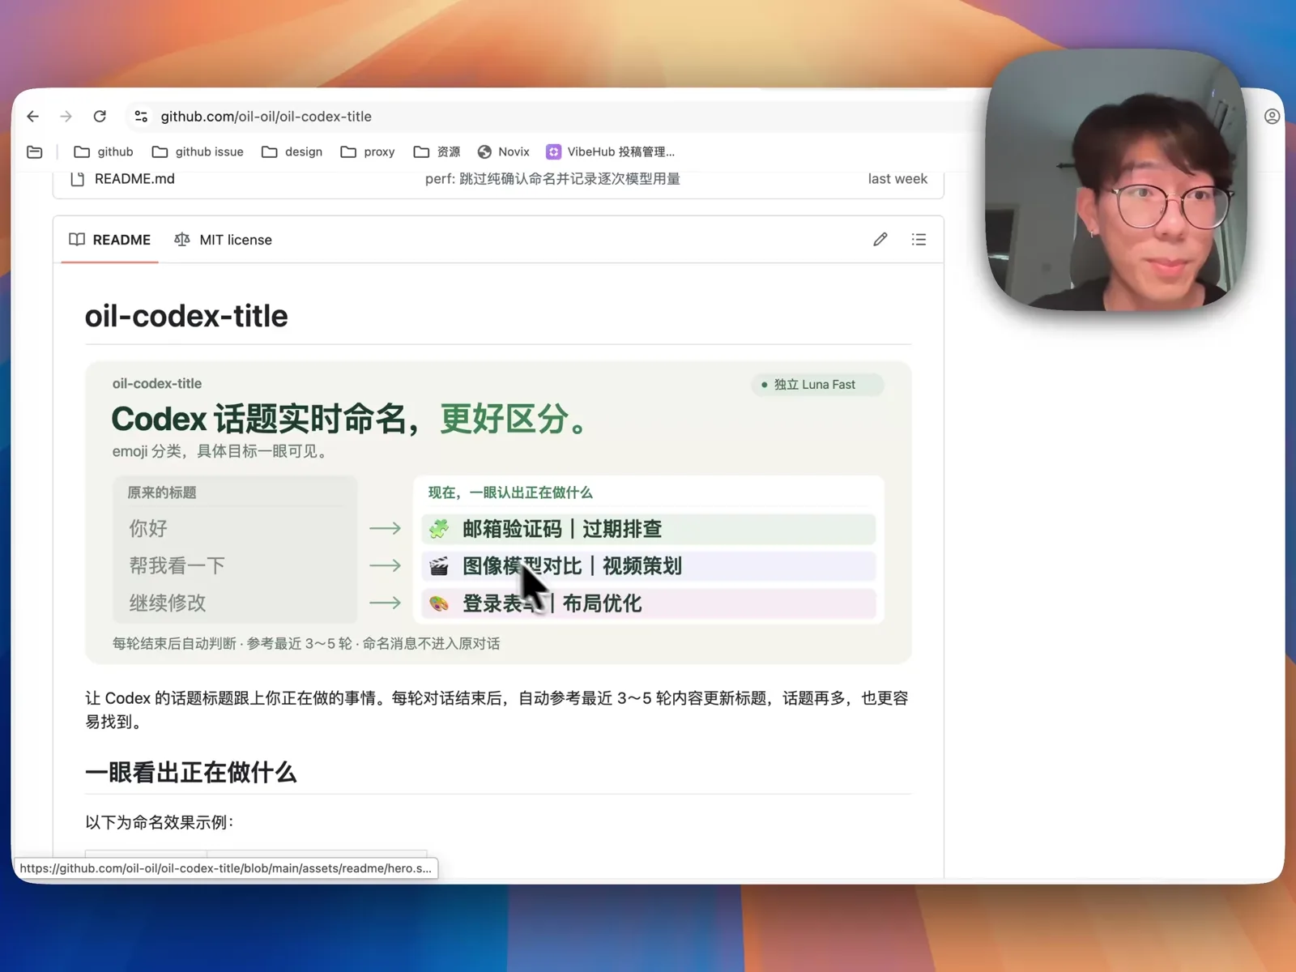Open the README.md file link

[134, 179]
